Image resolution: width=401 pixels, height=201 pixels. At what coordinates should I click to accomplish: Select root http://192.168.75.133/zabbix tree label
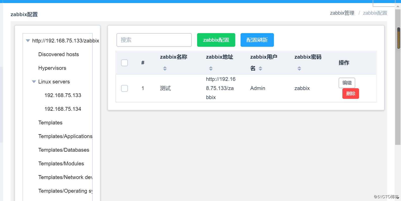coord(66,41)
